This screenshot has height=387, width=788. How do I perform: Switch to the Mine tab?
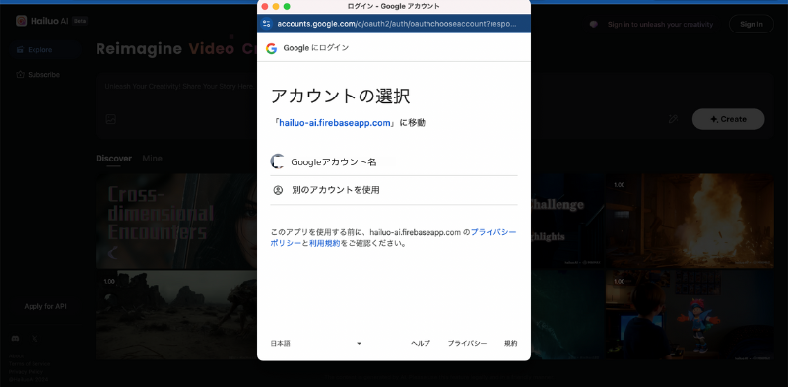(152, 159)
